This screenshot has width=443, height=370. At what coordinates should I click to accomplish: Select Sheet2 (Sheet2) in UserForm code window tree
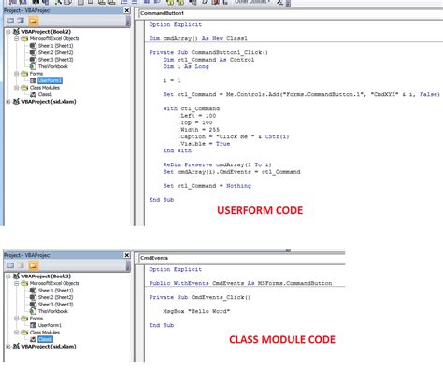[x=55, y=52]
